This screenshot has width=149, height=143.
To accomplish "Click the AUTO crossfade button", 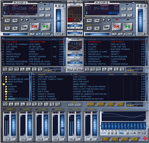I will coord(69,69).
